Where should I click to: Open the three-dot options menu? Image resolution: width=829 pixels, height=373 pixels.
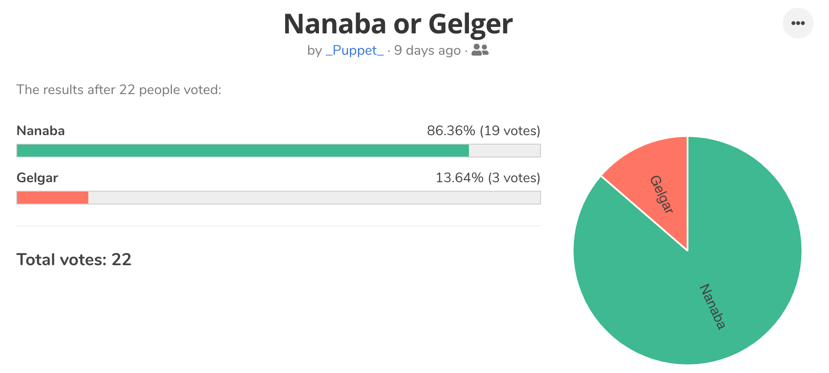(798, 23)
